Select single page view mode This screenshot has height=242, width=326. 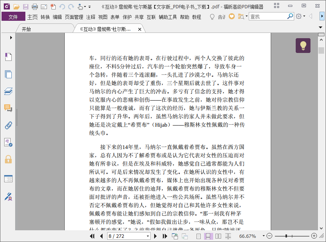coord(198,236)
